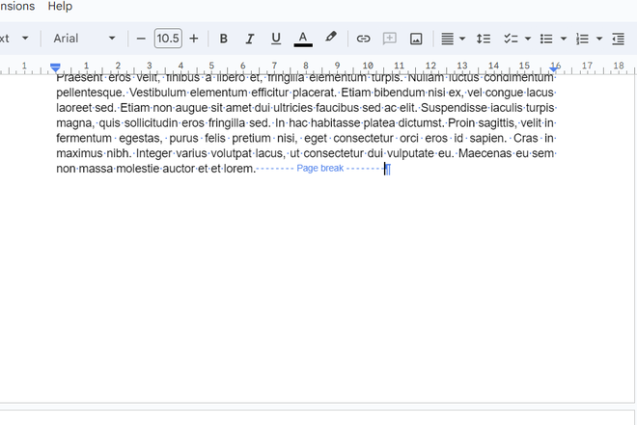Click the decrease indent icon
This screenshot has width=637, height=425.
(x=618, y=39)
